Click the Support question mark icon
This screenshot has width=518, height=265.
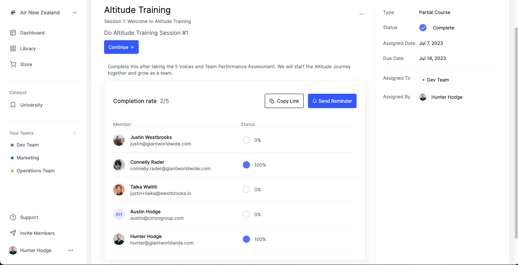13,217
